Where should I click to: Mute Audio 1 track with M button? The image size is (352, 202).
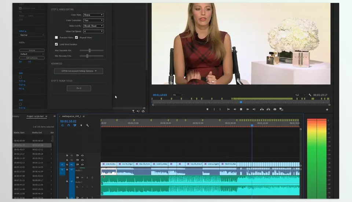[82, 178]
